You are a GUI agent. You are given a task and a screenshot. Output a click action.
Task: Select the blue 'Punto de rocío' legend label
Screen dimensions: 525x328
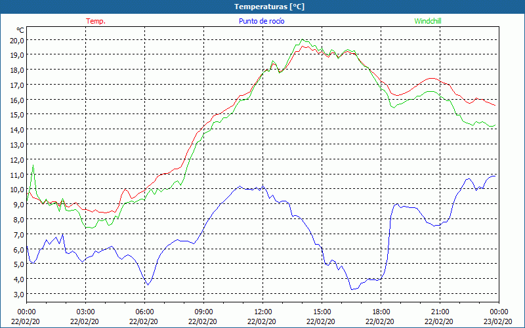[261, 21]
